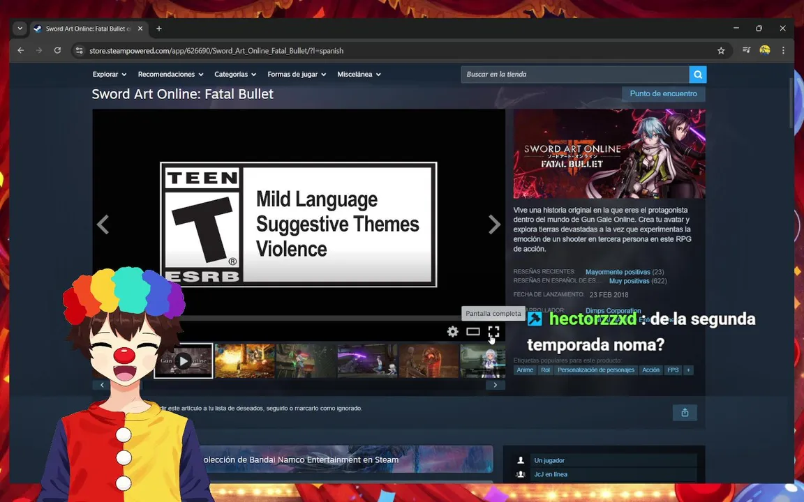This screenshot has width=804, height=502.
Task: Open video player settings gear
Action: pyautogui.click(x=453, y=331)
